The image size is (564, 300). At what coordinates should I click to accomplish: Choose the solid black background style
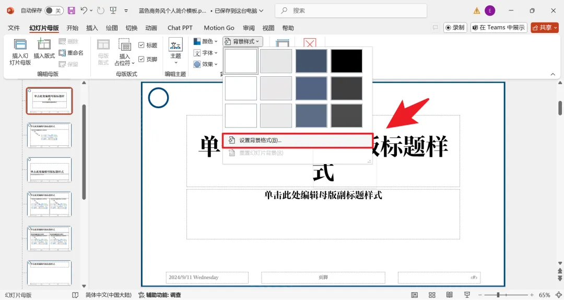(347, 61)
